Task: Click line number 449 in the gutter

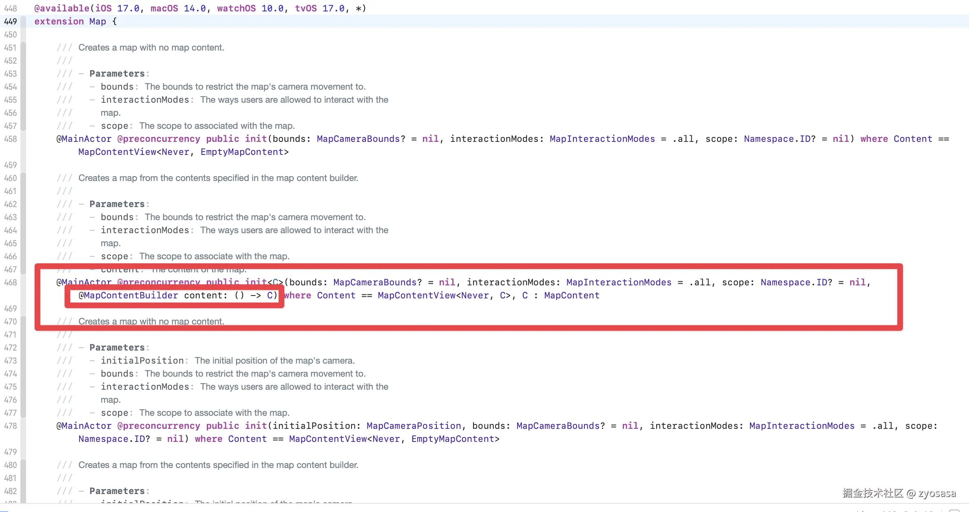Action: [11, 22]
